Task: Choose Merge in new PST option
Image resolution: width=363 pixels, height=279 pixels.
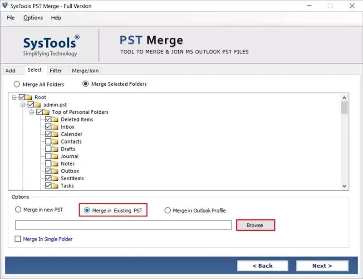Action: tap(18, 209)
